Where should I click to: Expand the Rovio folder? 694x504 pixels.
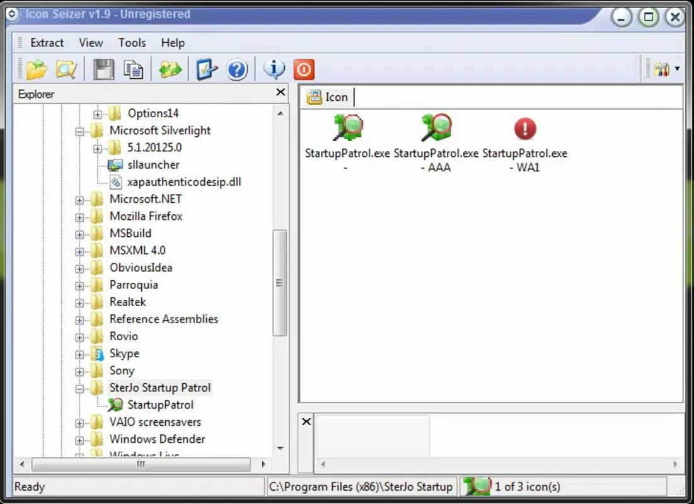(x=79, y=338)
